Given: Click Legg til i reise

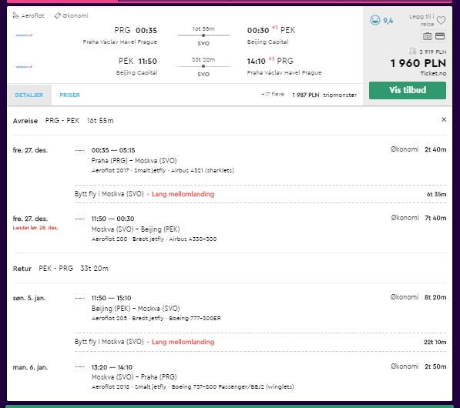Looking at the screenshot, I should click(x=421, y=20).
